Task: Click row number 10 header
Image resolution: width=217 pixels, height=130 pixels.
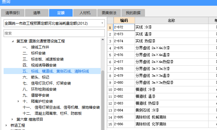Action: click(110, 89)
